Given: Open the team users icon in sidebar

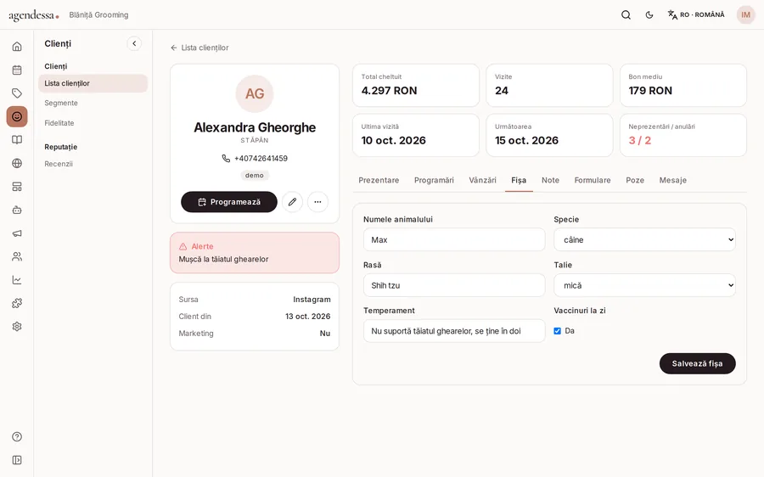Looking at the screenshot, I should click(17, 257).
